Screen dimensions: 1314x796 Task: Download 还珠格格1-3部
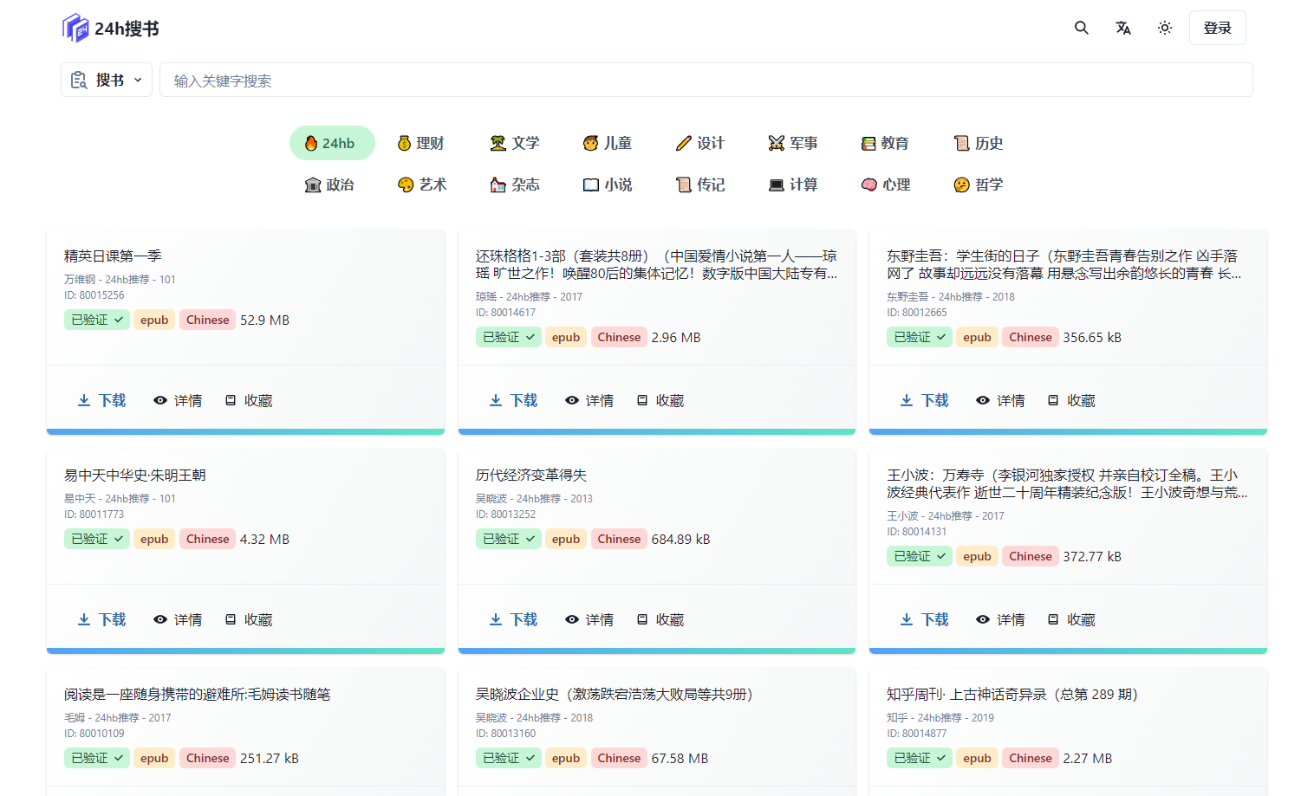click(x=513, y=400)
